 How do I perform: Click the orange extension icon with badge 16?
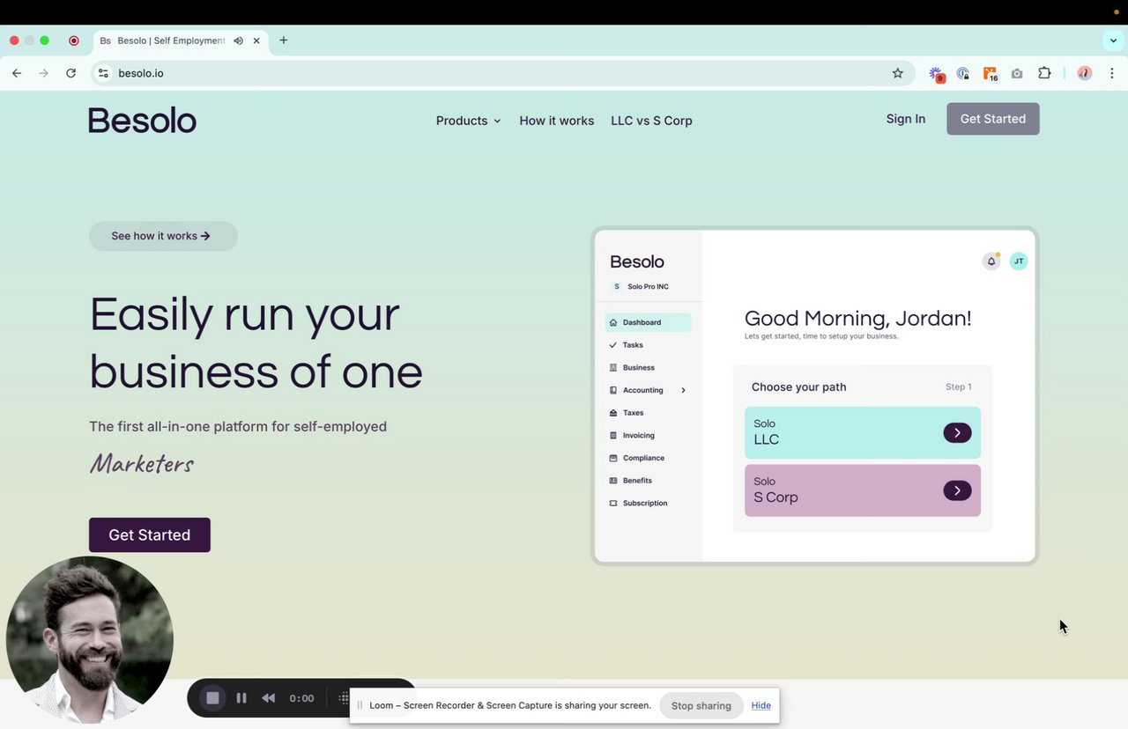pyautogui.click(x=991, y=74)
